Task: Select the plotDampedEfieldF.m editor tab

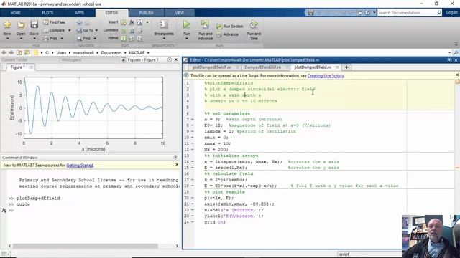Action: click(x=212, y=67)
